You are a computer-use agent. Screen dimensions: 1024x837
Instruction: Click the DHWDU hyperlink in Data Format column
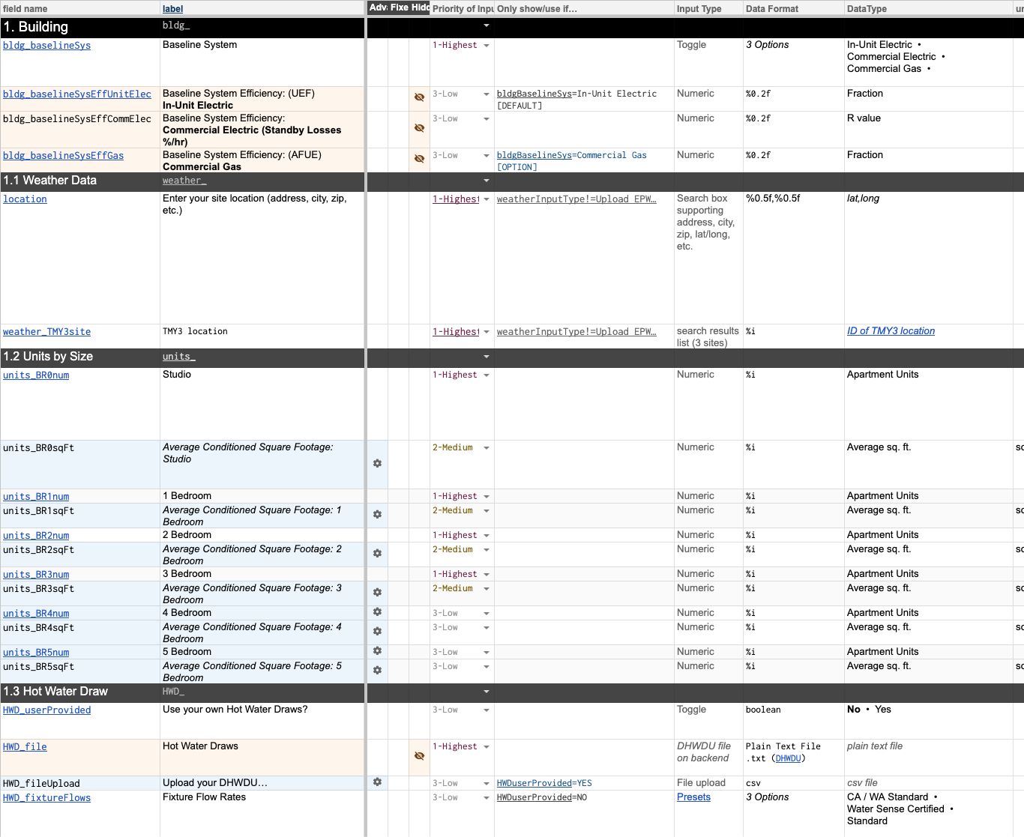(x=788, y=758)
